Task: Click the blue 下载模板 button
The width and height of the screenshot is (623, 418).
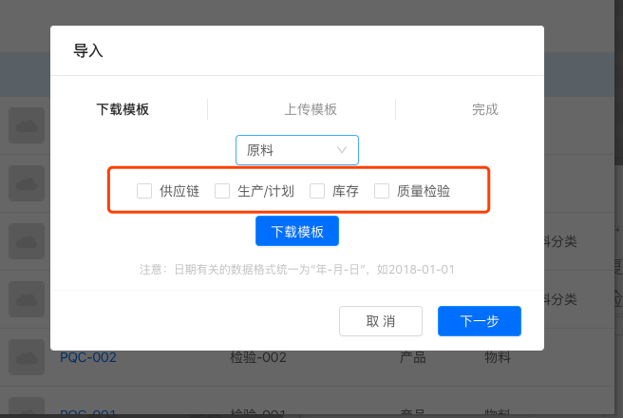Action: click(297, 231)
